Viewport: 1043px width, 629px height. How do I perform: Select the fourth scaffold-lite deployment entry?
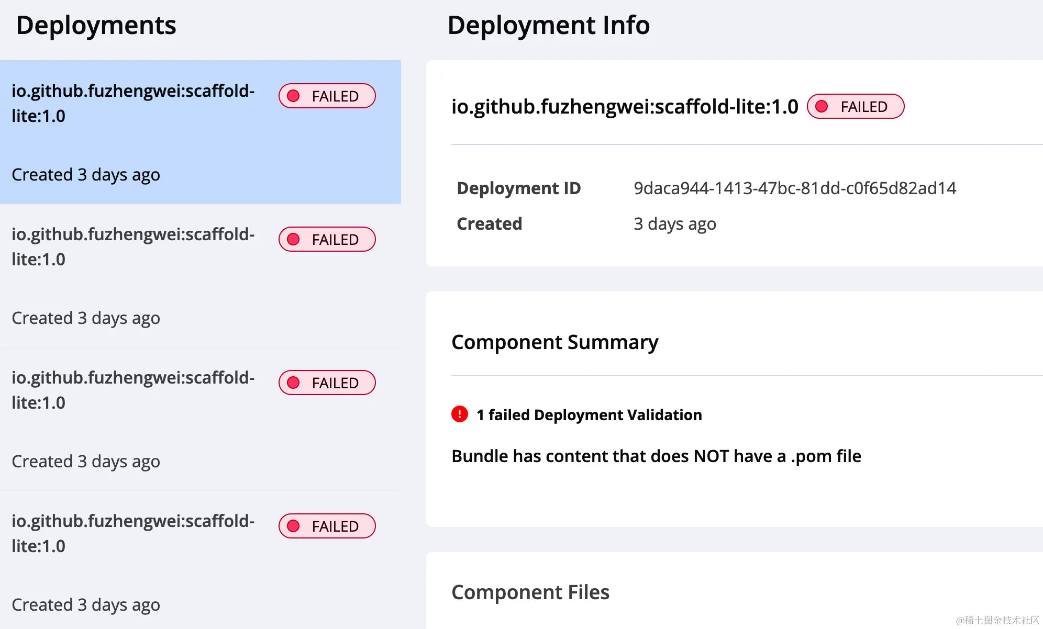pyautogui.click(x=133, y=533)
